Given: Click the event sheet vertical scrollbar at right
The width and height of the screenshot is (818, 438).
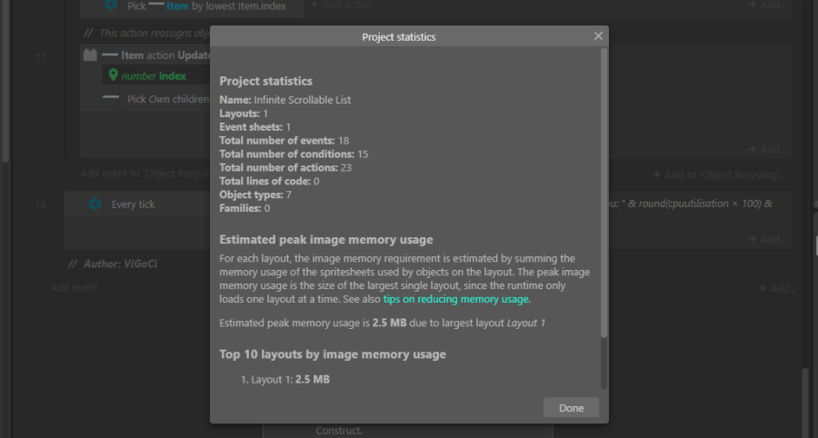Looking at the screenshot, I should point(806,400).
